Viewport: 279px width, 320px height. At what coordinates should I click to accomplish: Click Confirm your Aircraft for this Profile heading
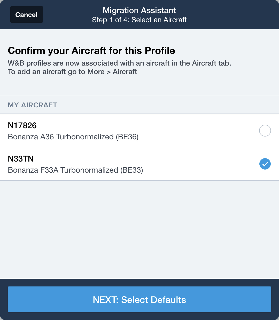pyautogui.click(x=91, y=51)
